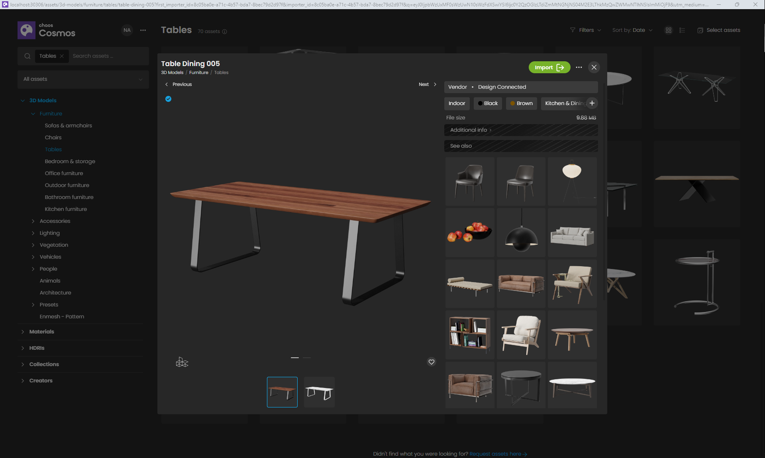Open the Chairs category in the tree
Screen dimensions: 765x458
tap(53, 137)
